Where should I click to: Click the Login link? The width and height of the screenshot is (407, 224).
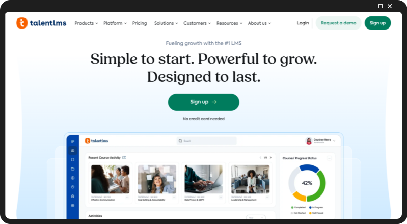pyautogui.click(x=303, y=23)
